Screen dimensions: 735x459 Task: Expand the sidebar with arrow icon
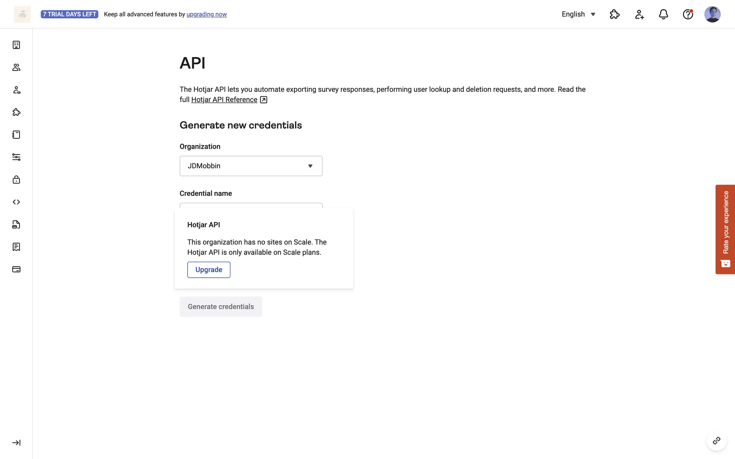pos(16,443)
